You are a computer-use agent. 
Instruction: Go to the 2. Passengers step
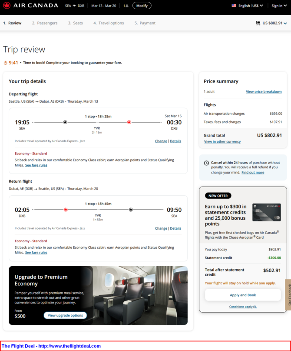(45, 23)
